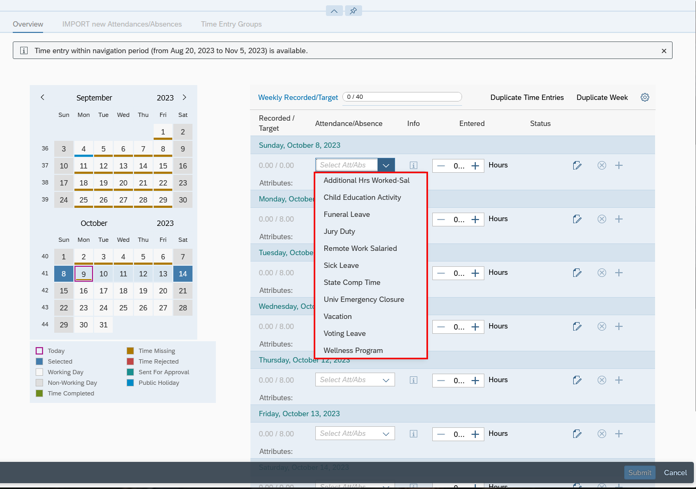Advance calendar to the next month
The height and width of the screenshot is (489, 696).
click(185, 97)
